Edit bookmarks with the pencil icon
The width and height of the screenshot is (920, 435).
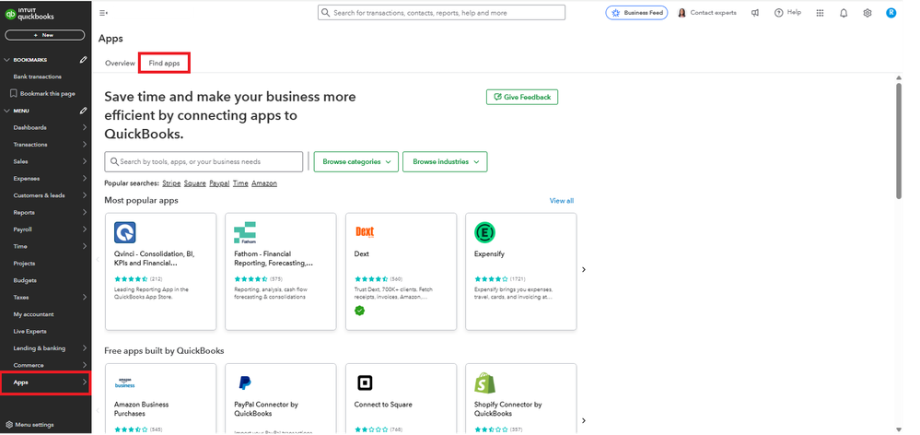point(83,60)
